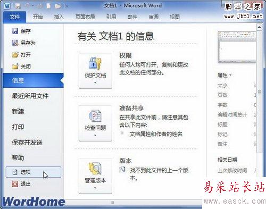Click the 检查问题 checklist icon
The image size is (266, 209).
click(95, 116)
